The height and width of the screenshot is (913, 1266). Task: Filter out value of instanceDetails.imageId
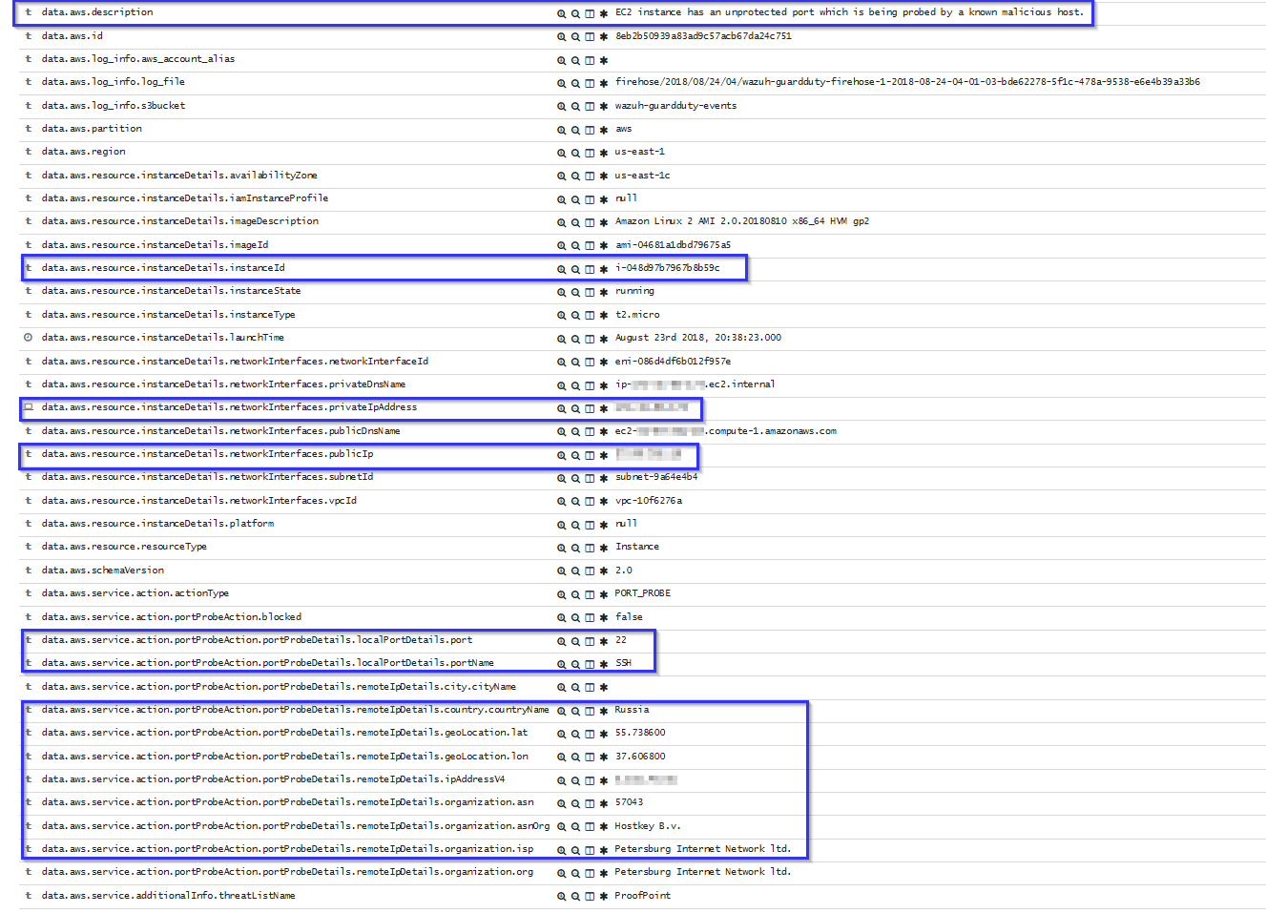(x=575, y=246)
